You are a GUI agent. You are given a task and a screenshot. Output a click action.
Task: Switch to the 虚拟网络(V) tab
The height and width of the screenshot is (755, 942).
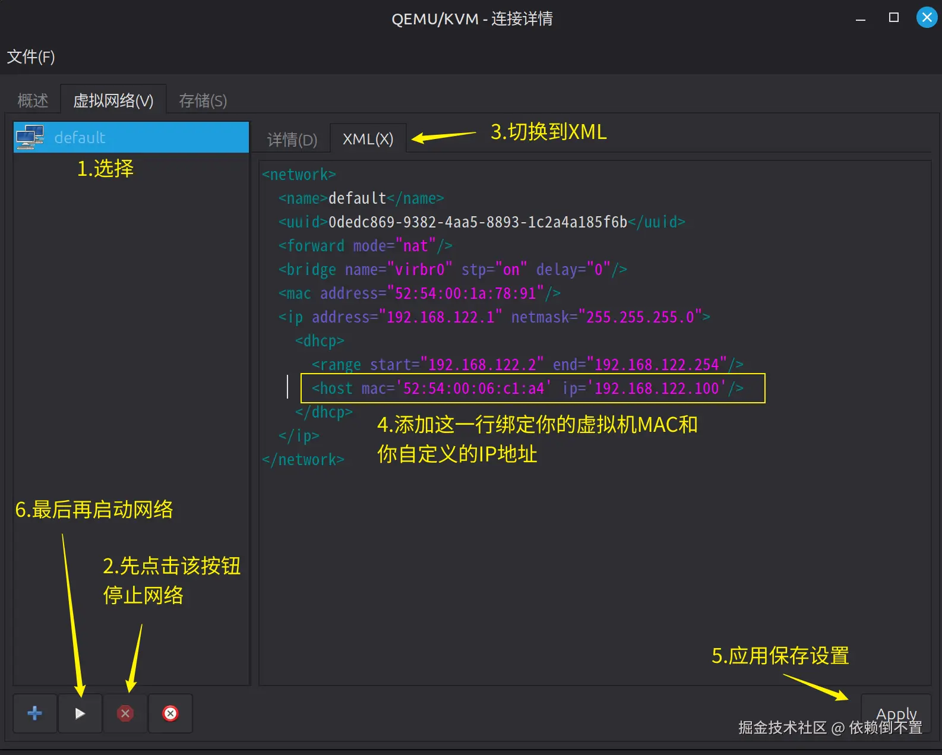click(113, 100)
